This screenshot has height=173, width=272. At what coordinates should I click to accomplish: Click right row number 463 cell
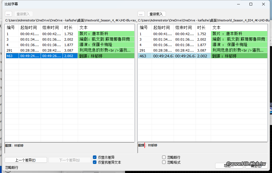(x=145, y=56)
